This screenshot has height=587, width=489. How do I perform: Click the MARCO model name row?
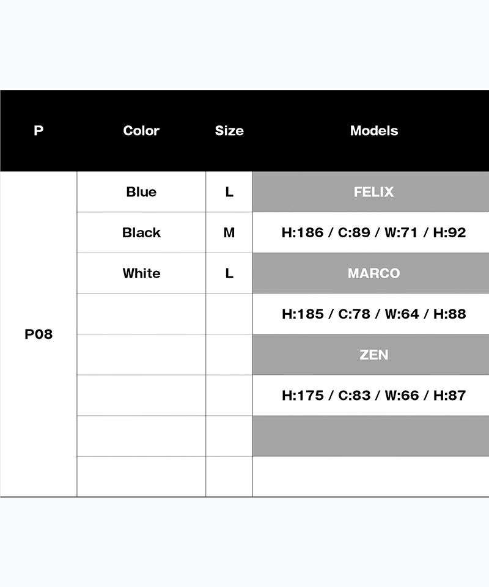(373, 273)
